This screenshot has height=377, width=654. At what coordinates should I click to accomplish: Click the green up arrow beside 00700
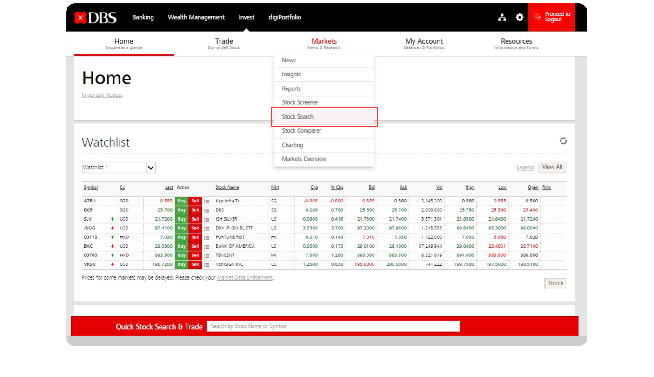pyautogui.click(x=112, y=255)
